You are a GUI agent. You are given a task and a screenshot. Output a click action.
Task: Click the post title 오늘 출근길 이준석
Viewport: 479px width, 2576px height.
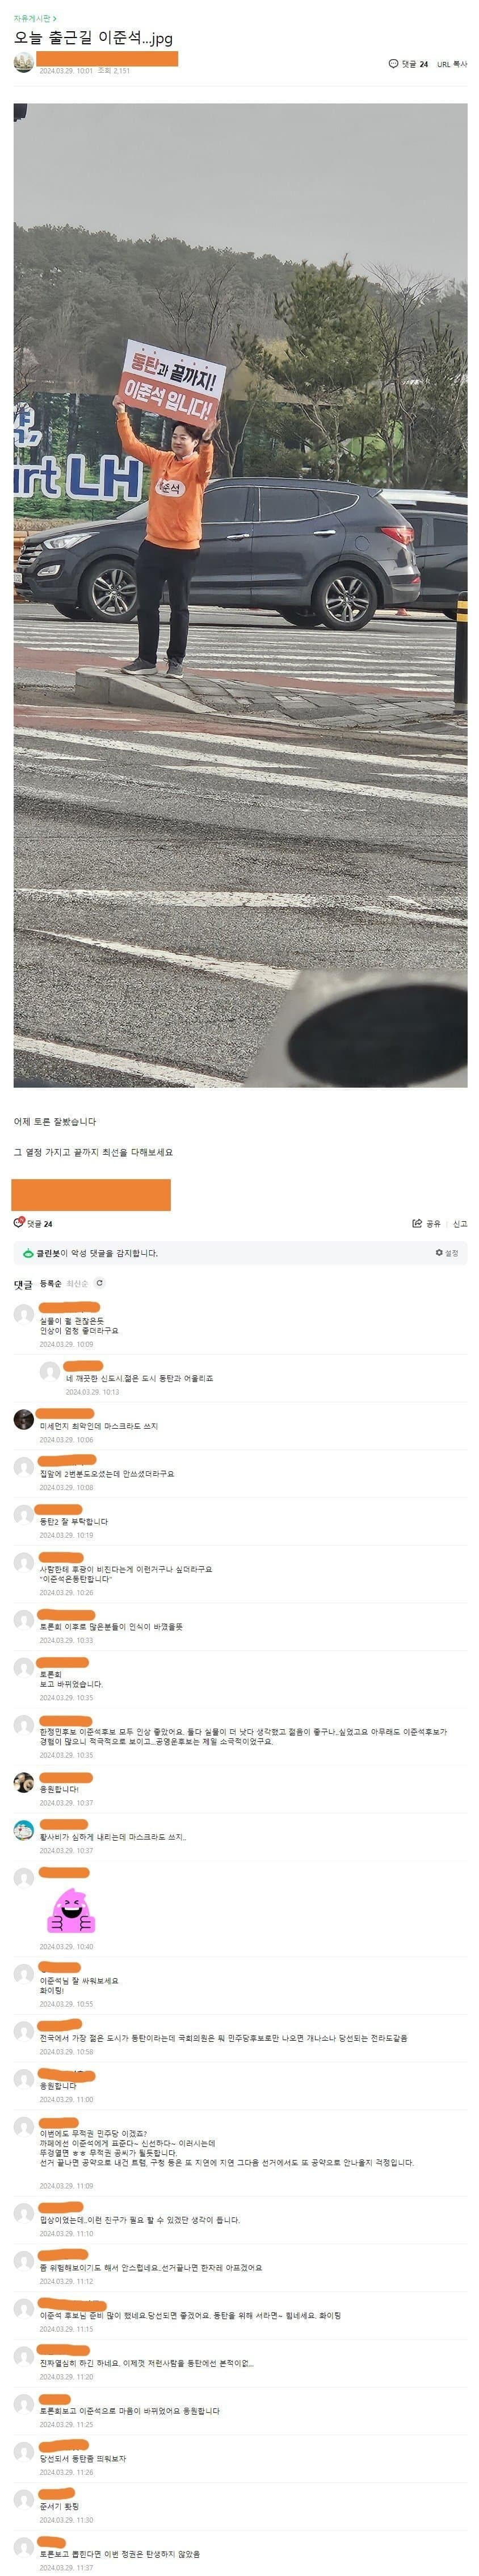(x=93, y=38)
